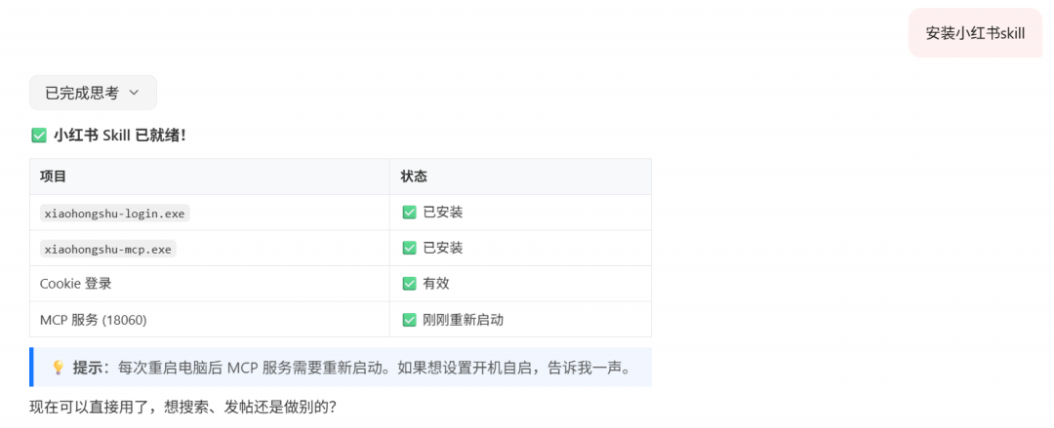Screen dimensions: 1054x428
Task: Click the green check next to 刚刚重新启动
Action: pos(410,320)
